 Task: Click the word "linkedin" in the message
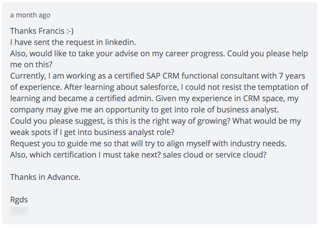click(x=120, y=42)
